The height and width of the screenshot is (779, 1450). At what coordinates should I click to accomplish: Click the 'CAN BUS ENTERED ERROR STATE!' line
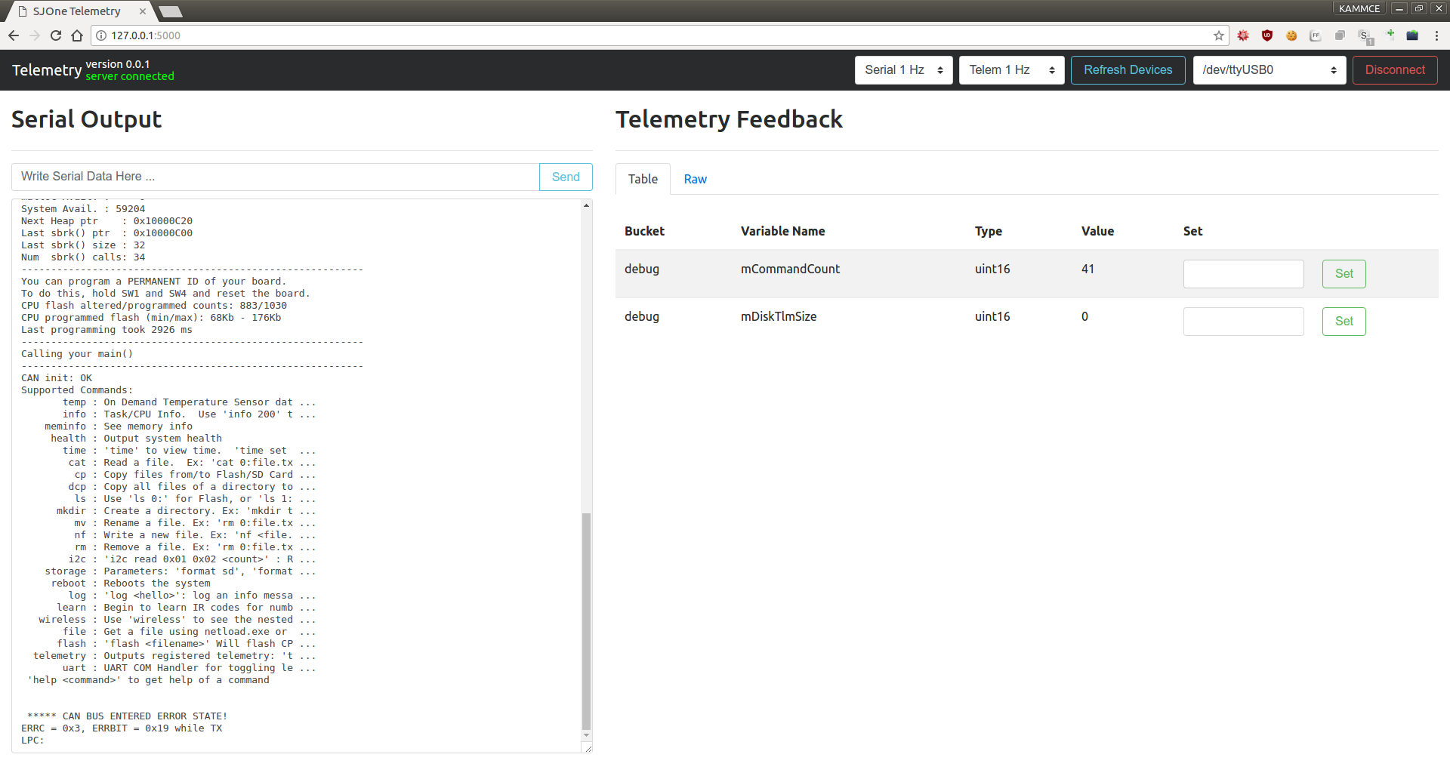[x=128, y=716]
